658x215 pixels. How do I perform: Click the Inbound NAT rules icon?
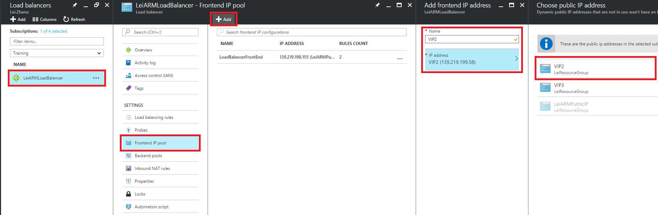[x=128, y=169]
